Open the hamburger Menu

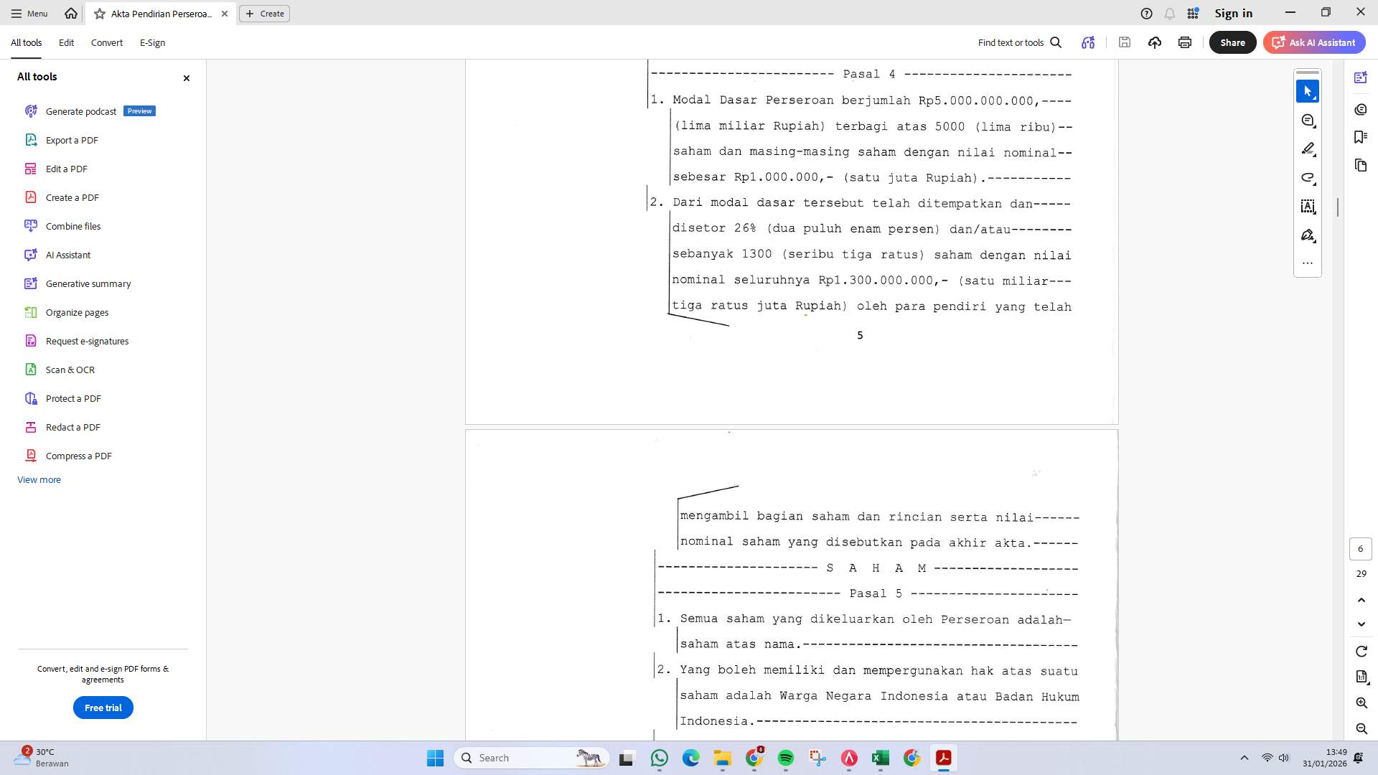(29, 13)
